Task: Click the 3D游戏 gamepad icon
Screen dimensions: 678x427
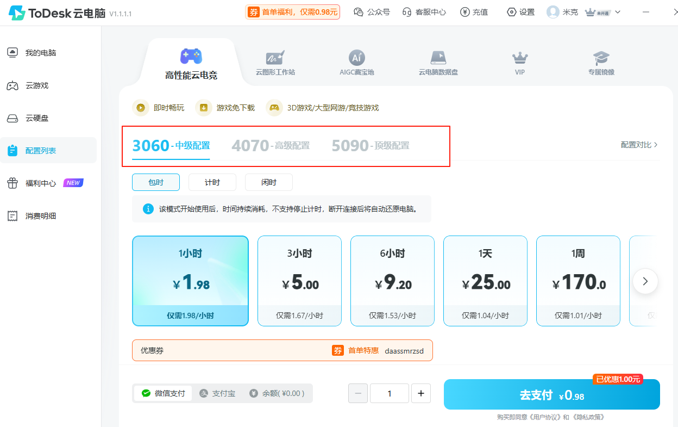Action: pyautogui.click(x=274, y=108)
